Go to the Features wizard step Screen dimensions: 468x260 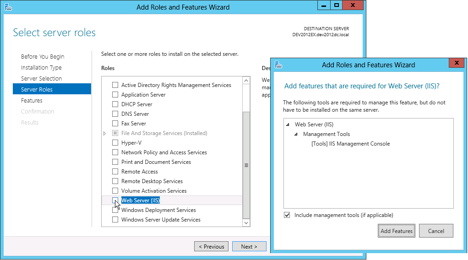(32, 101)
